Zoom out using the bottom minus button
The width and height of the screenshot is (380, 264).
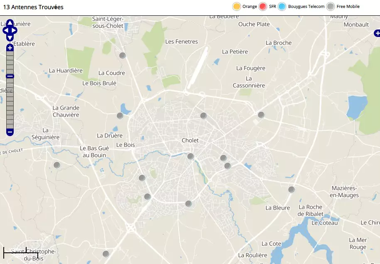point(10,132)
